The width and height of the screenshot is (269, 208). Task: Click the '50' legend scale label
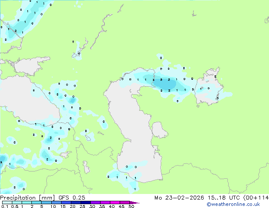[131, 206]
